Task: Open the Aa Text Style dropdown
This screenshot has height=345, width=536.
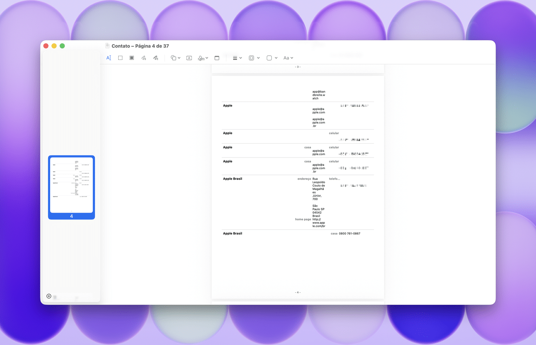Action: (288, 58)
